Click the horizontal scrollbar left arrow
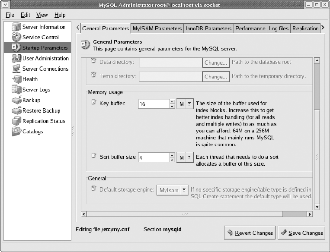Image resolution: width=330 pixels, height=252 pixels. pyautogui.click(x=84, y=214)
